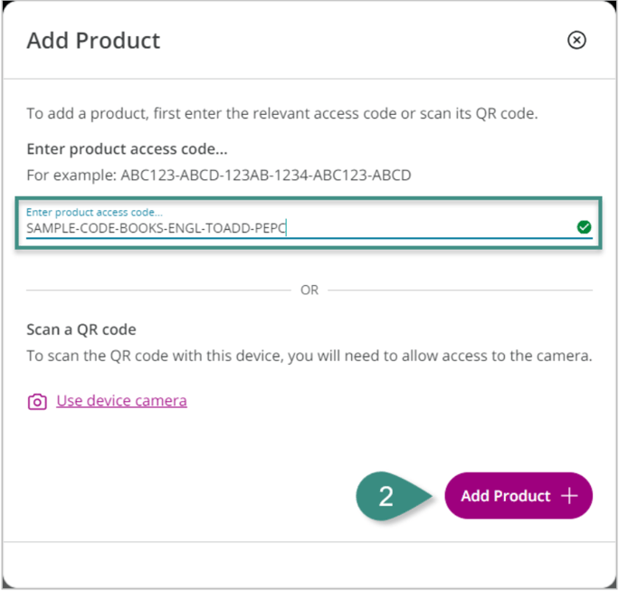Screen dimensions: 619x591
Task: Click the 'To add a product' instruction text
Action: point(281,114)
